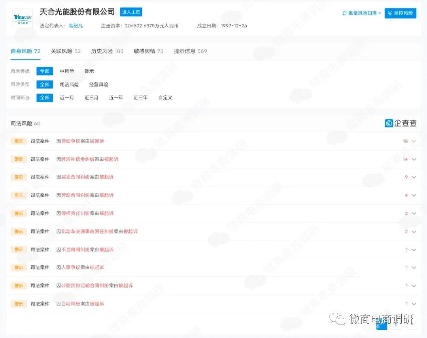Click the 进入主页 button

pyautogui.click(x=131, y=12)
